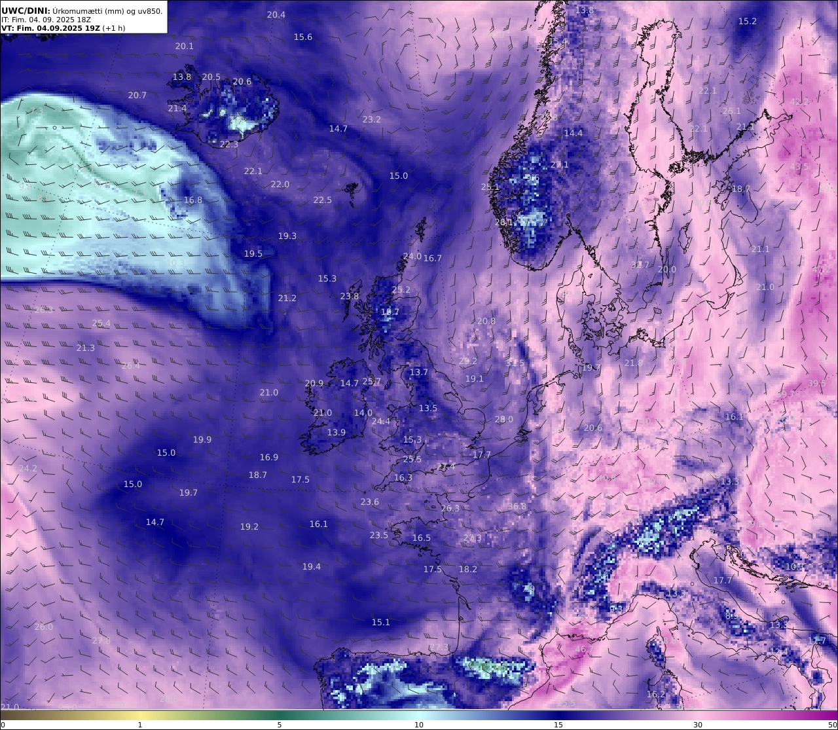Viewport: 838px width, 730px height.
Task: Select the 20.0 value over Sweden
Action: click(x=667, y=269)
